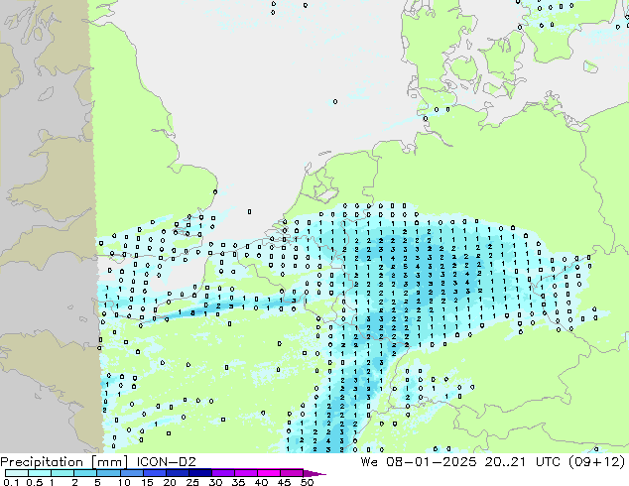This screenshot has height=486, width=629.
Task: Select the 15–20 mm legend swatch
Action: 154,473
